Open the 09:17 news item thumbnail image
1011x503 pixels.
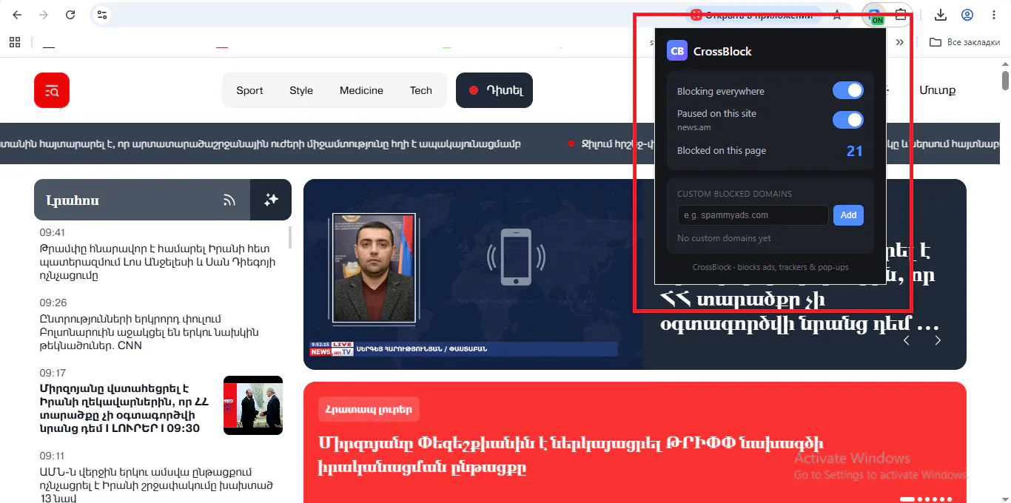pos(253,405)
